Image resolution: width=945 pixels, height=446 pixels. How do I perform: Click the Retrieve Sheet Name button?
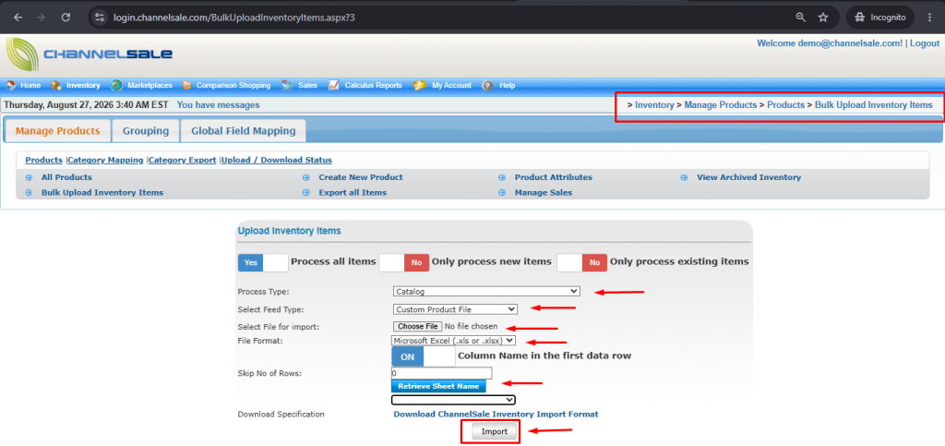(x=438, y=386)
